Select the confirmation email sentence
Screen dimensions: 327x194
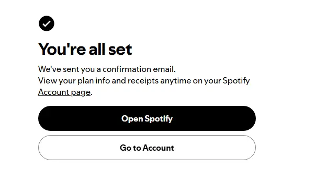pyautogui.click(x=107, y=69)
